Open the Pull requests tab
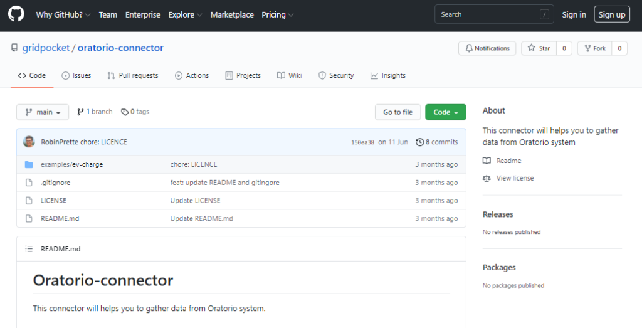 pyautogui.click(x=133, y=75)
